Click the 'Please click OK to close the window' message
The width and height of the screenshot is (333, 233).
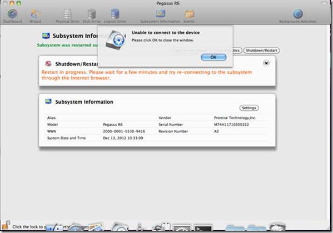tap(162, 40)
